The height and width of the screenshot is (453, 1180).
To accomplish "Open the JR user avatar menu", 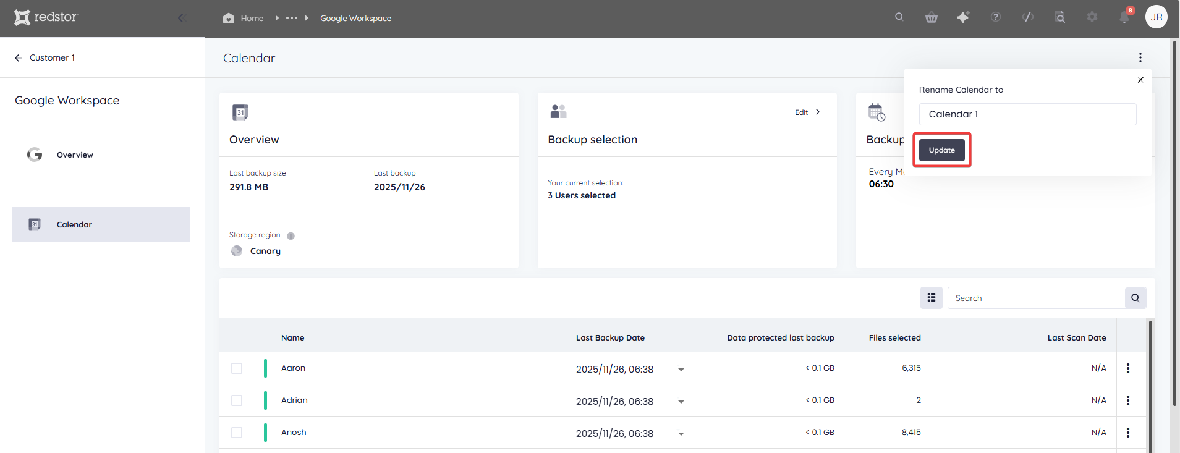I will coord(1157,17).
